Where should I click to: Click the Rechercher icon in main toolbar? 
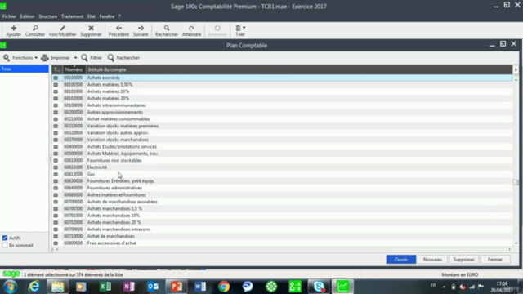167,28
